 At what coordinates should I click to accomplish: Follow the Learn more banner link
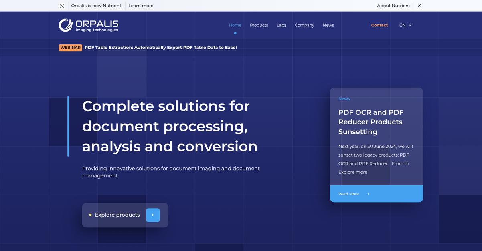pos(141,6)
